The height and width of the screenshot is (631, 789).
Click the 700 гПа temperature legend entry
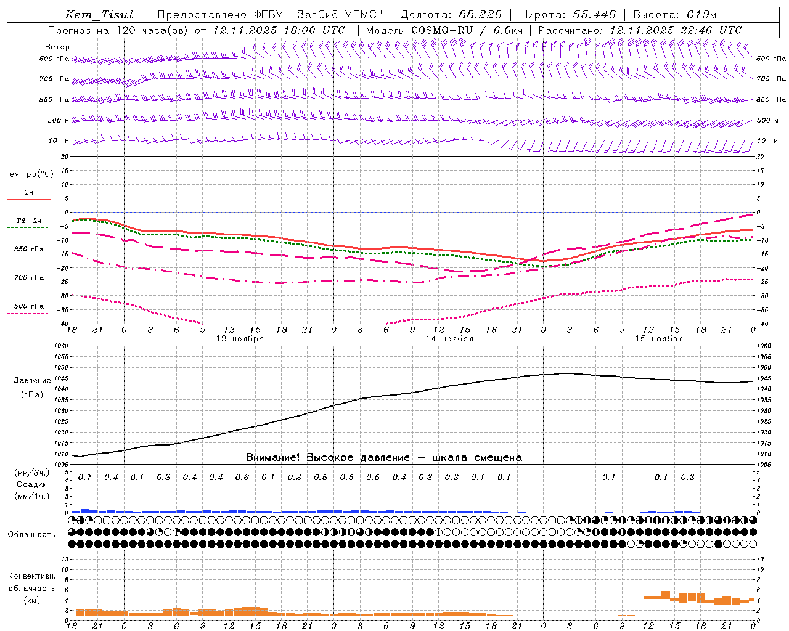pyautogui.click(x=29, y=278)
